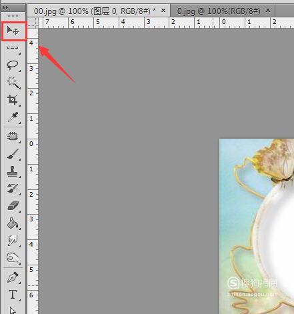
Task: Select the Move tool
Action: [13, 31]
